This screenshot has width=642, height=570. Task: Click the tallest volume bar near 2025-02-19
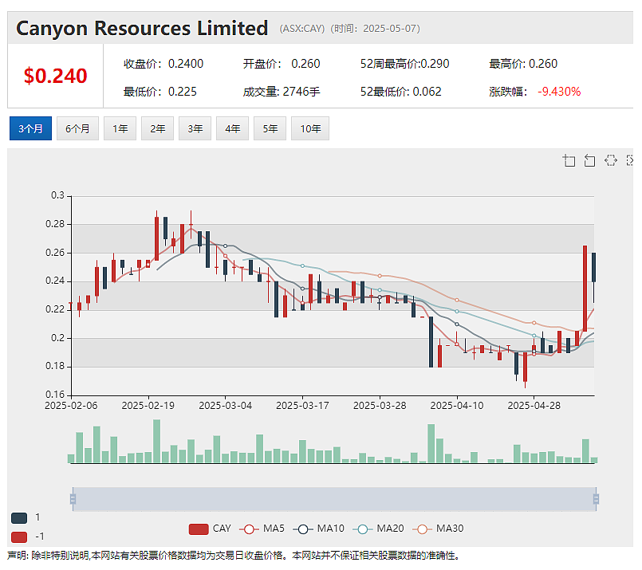point(157,441)
